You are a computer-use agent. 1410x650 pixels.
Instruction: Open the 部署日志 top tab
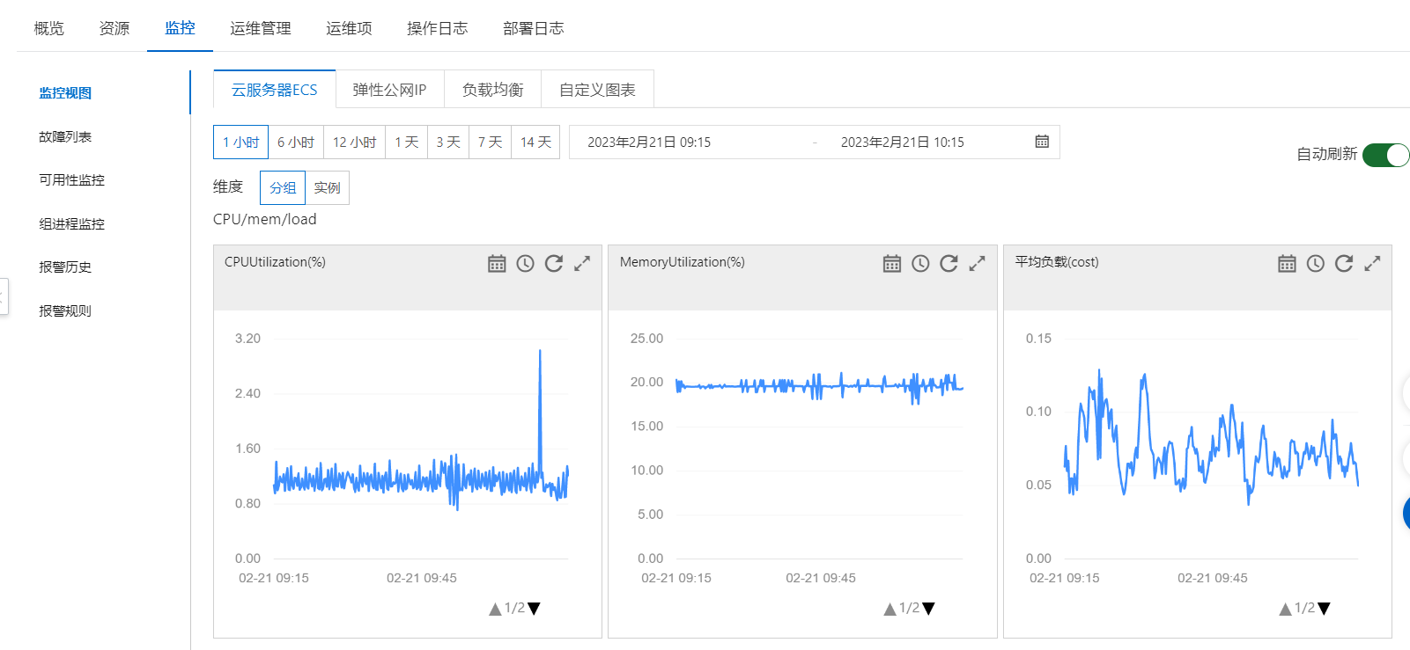click(x=534, y=28)
